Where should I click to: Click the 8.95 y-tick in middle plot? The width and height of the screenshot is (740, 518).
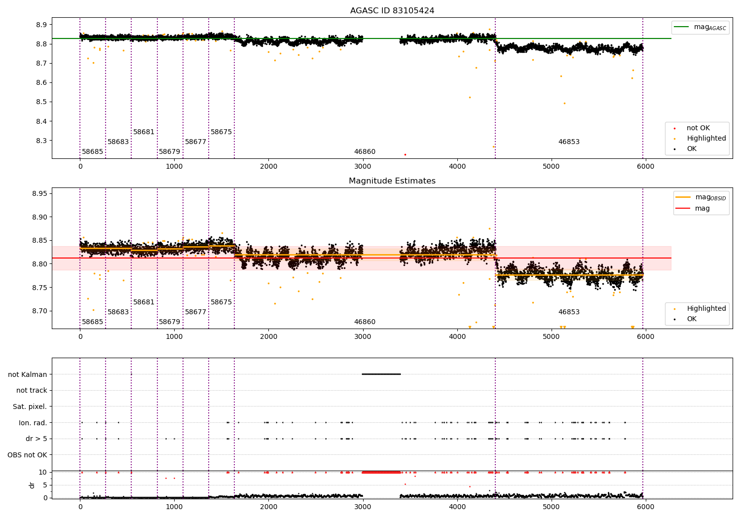39,194
